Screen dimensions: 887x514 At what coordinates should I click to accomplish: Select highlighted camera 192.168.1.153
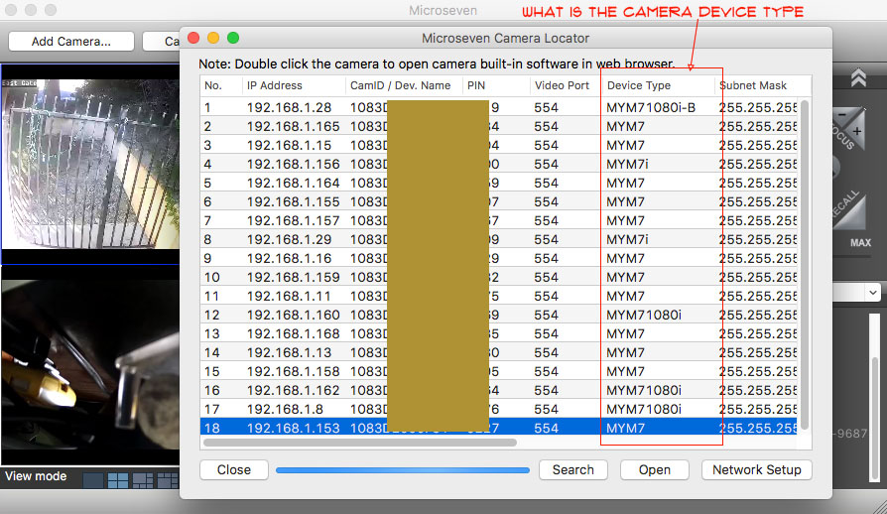498,428
